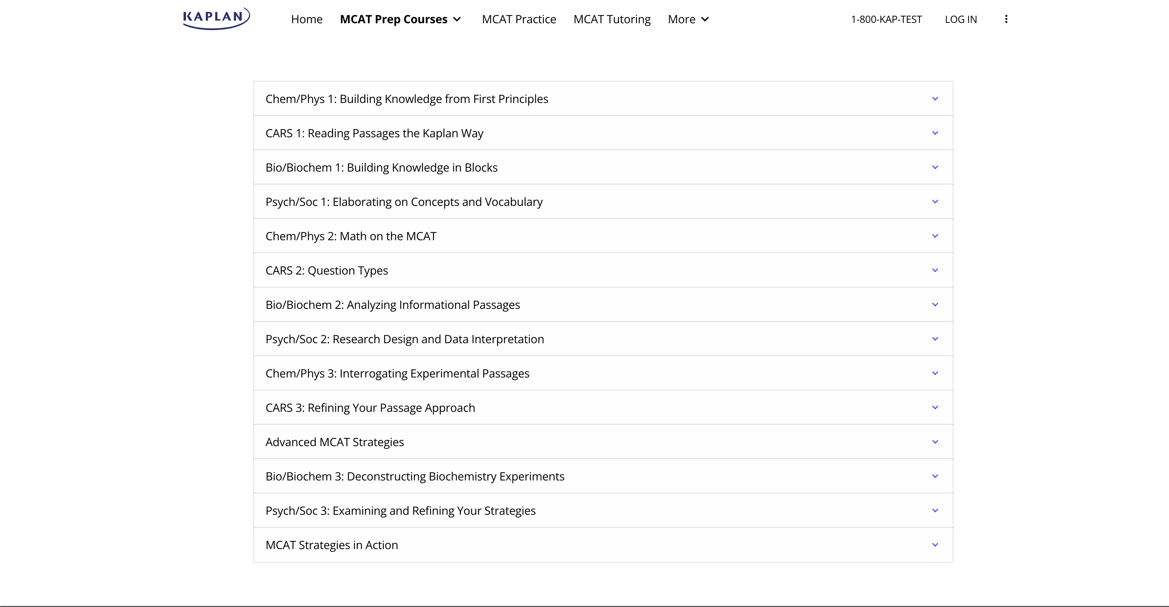
Task: Click chevron icon on Psych/Soc 1 row
Action: [935, 202]
